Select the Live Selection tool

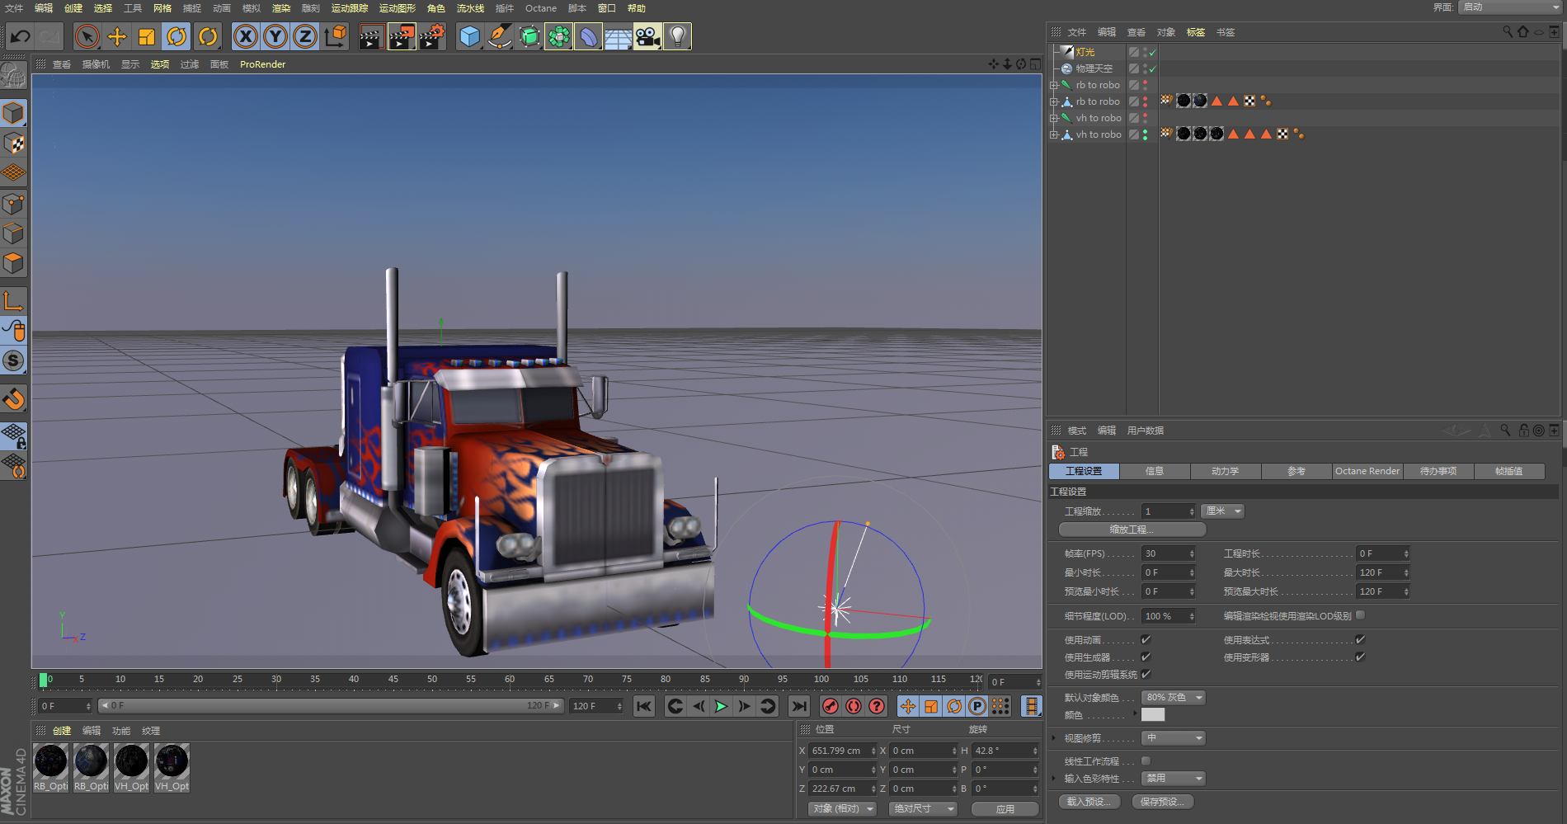pyautogui.click(x=87, y=36)
